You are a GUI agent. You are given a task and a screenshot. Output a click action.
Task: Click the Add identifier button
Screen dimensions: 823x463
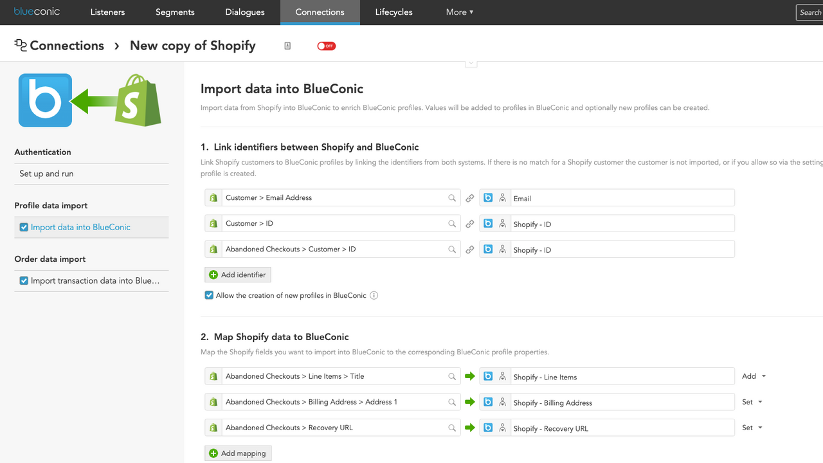click(238, 275)
